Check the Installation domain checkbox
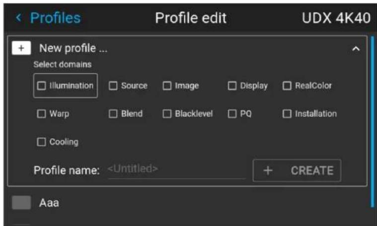 point(287,113)
